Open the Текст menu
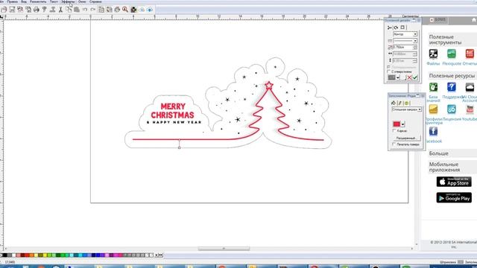The height and width of the screenshot is (268, 477). (x=54, y=1)
